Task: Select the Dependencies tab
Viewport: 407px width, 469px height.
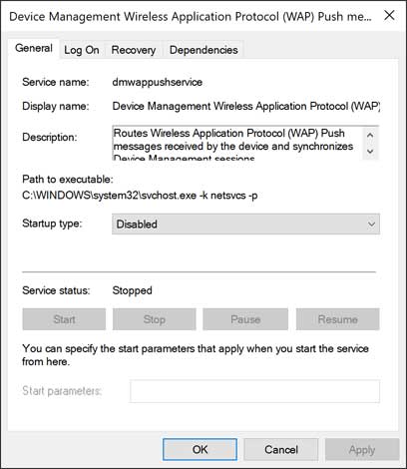Action: click(x=203, y=50)
